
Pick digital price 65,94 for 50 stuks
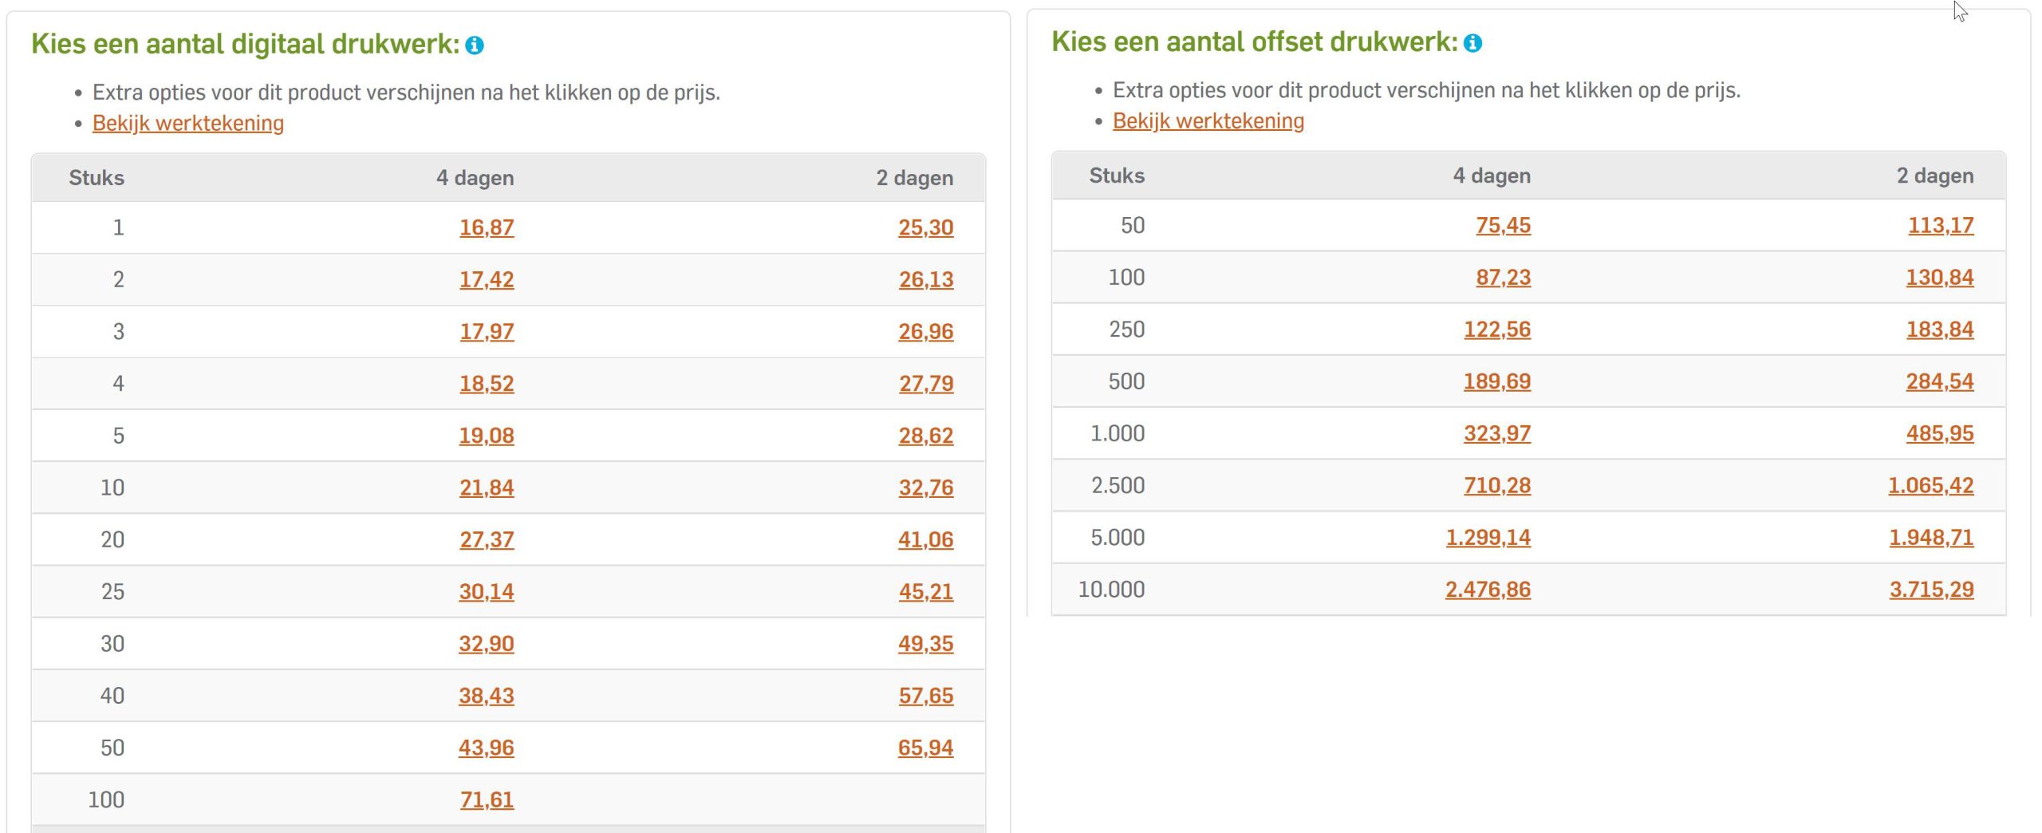925,748
